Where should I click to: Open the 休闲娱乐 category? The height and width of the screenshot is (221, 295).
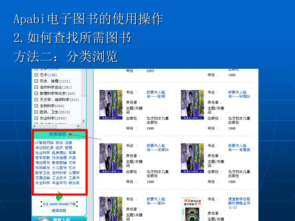[43, 168]
